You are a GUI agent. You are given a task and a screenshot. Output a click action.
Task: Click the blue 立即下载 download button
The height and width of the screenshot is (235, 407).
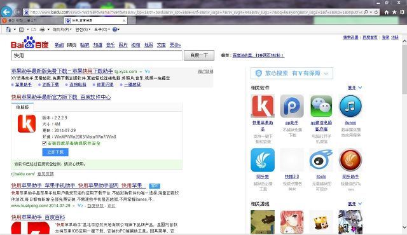pyautogui.click(x=55, y=152)
